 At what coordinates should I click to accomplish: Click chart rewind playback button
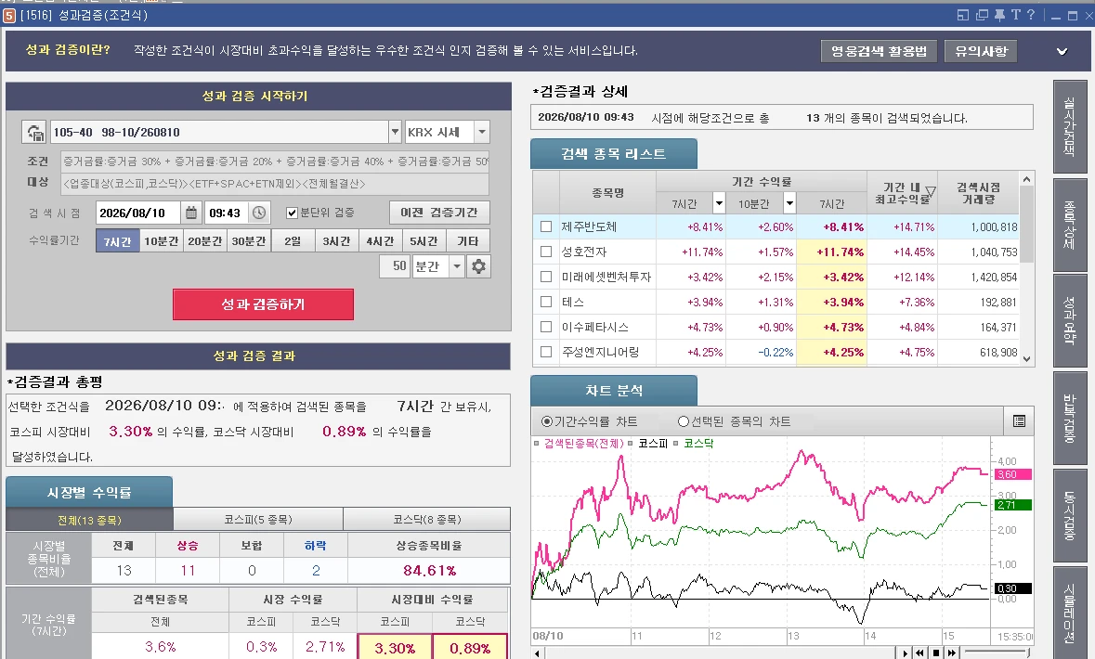(x=920, y=653)
